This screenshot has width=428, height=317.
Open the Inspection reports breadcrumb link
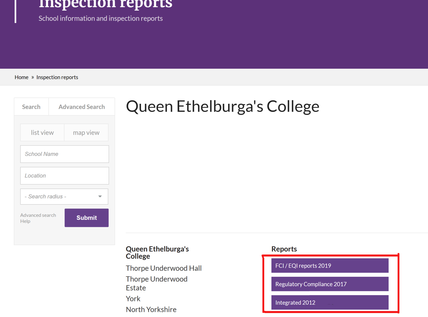[x=57, y=77]
